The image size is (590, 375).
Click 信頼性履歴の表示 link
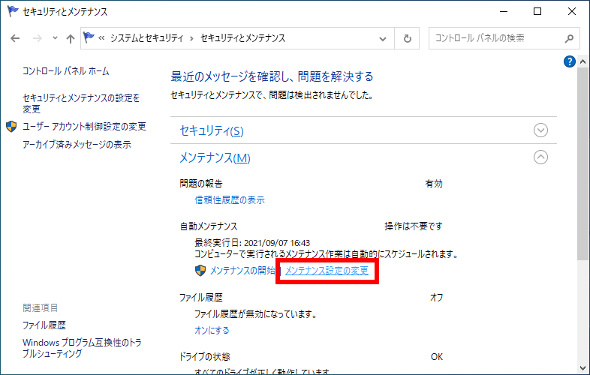click(230, 200)
